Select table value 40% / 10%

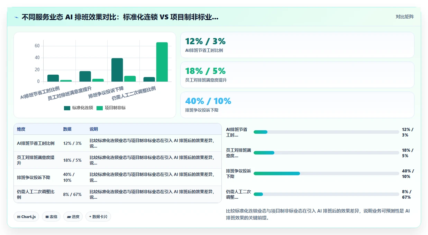(69, 178)
